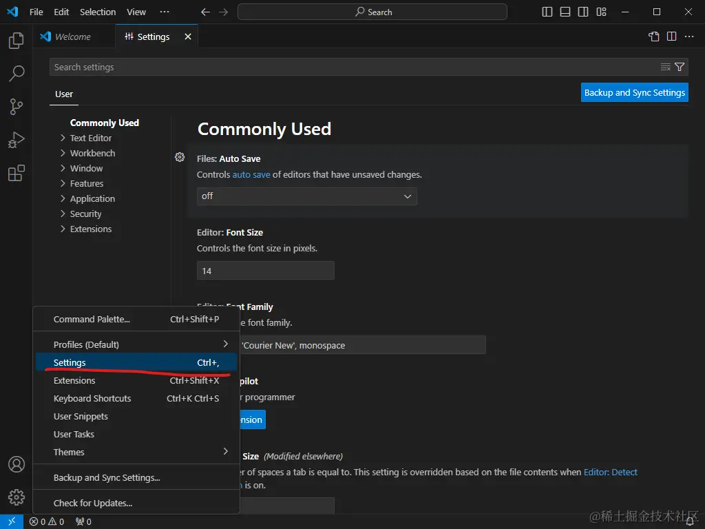Open the notifications bell in status bar
Screen dimensions: 705x529
tap(690, 522)
